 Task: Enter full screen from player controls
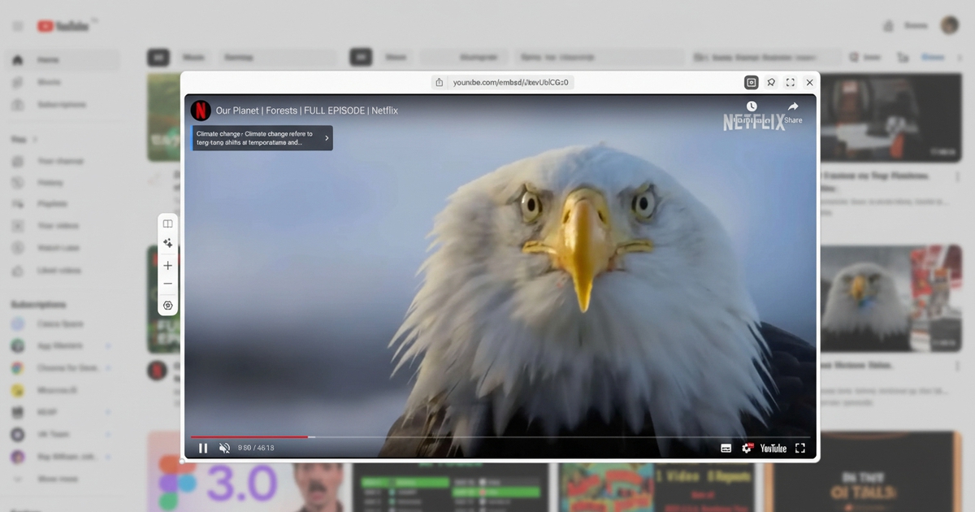pos(800,448)
